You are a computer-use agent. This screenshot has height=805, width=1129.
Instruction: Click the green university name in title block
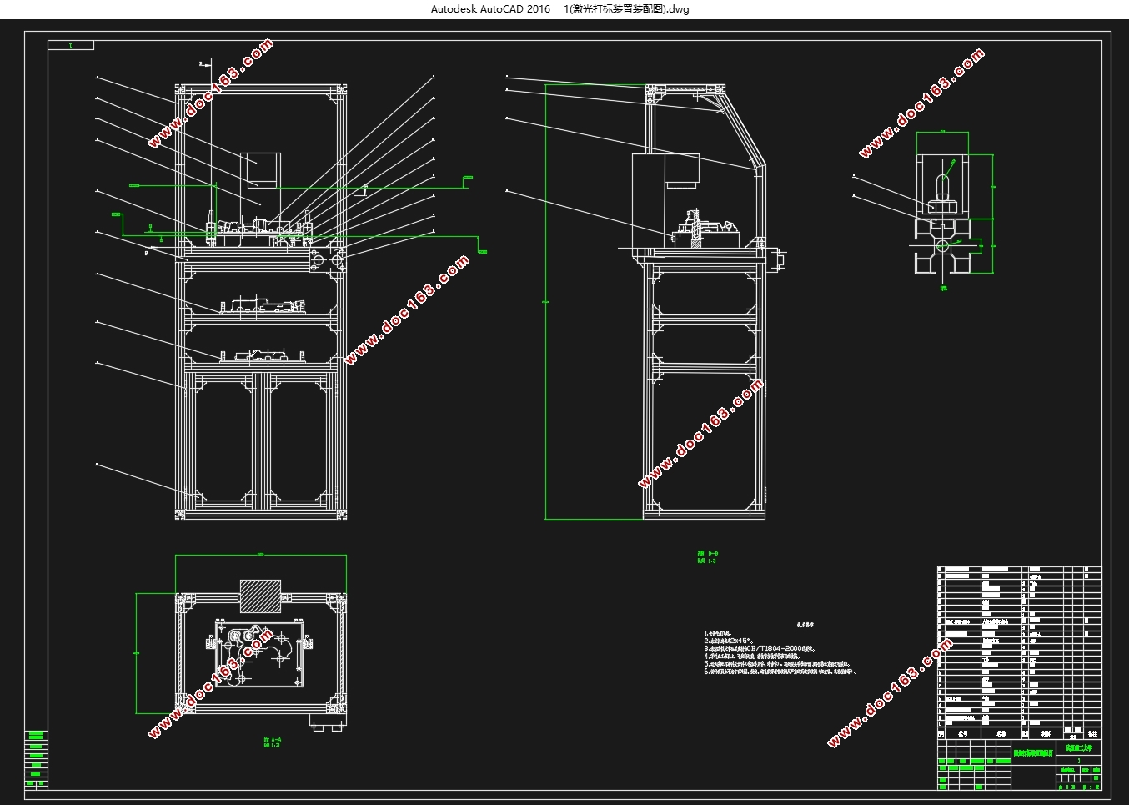coord(1078,748)
